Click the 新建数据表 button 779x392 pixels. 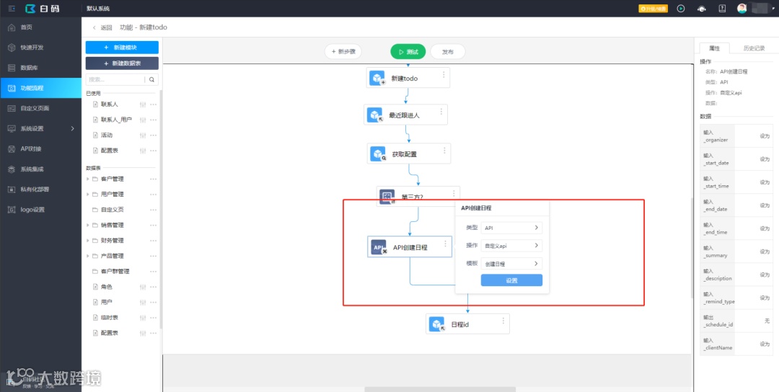pyautogui.click(x=122, y=63)
